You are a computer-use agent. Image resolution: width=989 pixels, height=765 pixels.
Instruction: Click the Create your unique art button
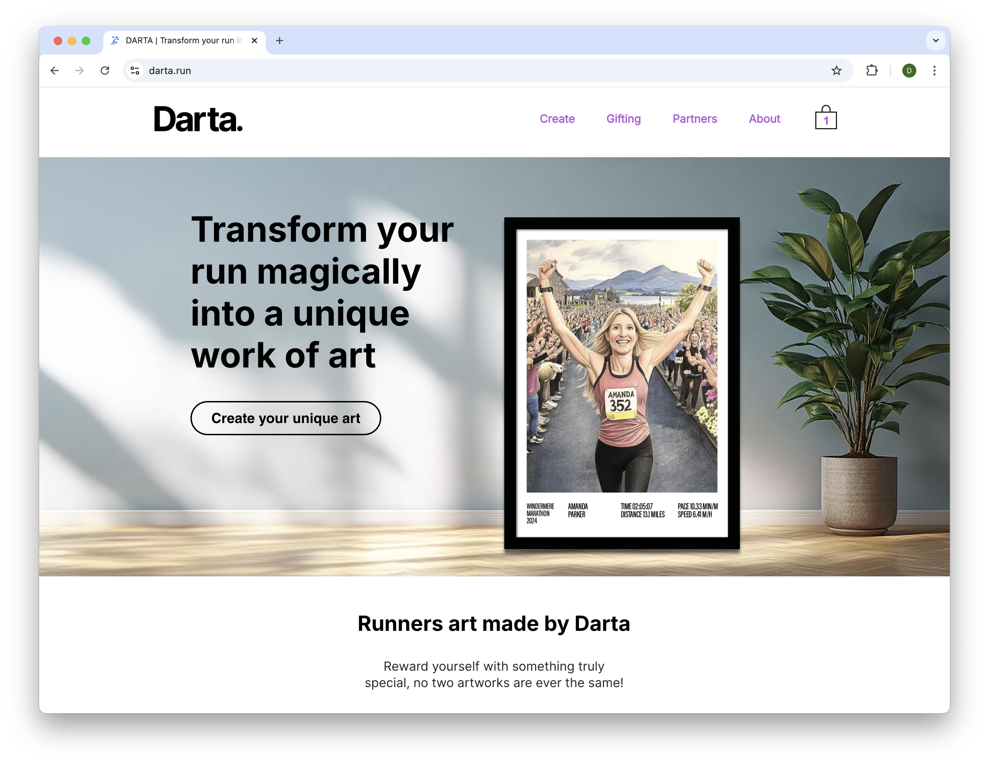pyautogui.click(x=286, y=418)
